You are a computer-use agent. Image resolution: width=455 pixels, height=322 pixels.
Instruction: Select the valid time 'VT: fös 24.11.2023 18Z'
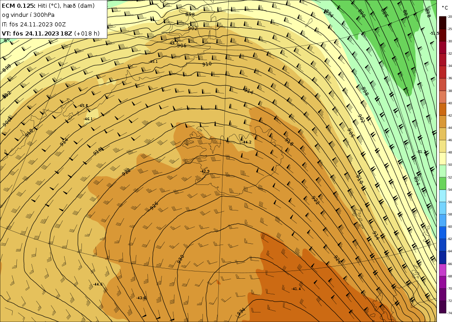click(37, 33)
